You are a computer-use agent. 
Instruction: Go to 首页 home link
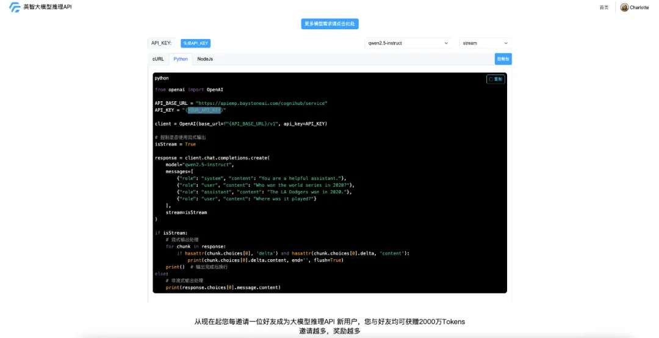[603, 7]
